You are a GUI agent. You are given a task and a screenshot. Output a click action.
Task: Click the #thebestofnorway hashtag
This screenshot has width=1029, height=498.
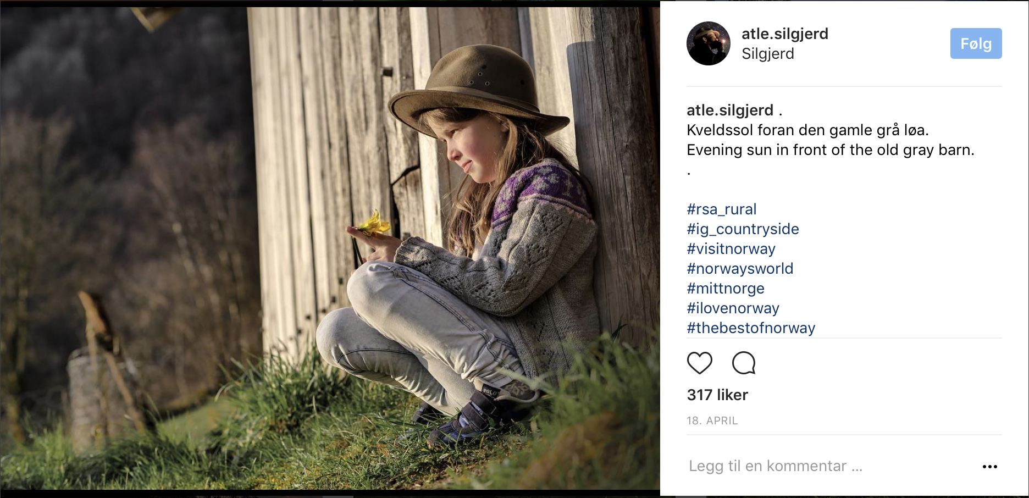pyautogui.click(x=751, y=328)
